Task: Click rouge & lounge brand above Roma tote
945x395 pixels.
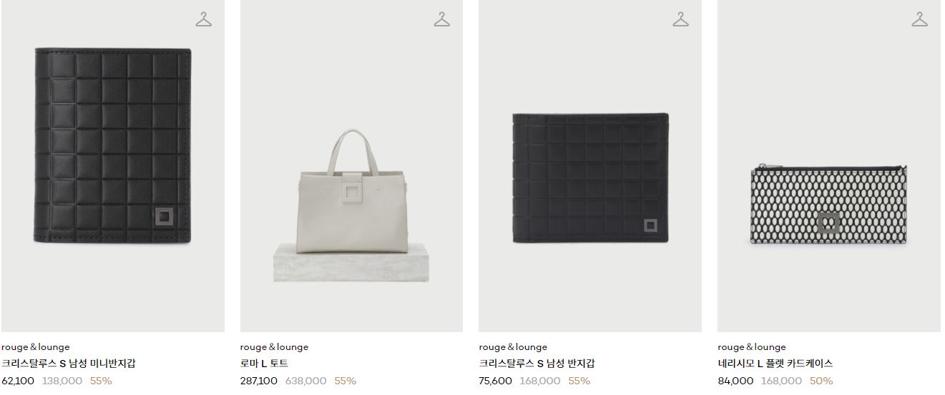Action: click(x=274, y=347)
